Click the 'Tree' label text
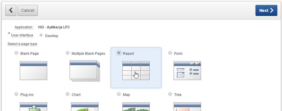The width and height of the screenshot is (282, 111). point(178,95)
